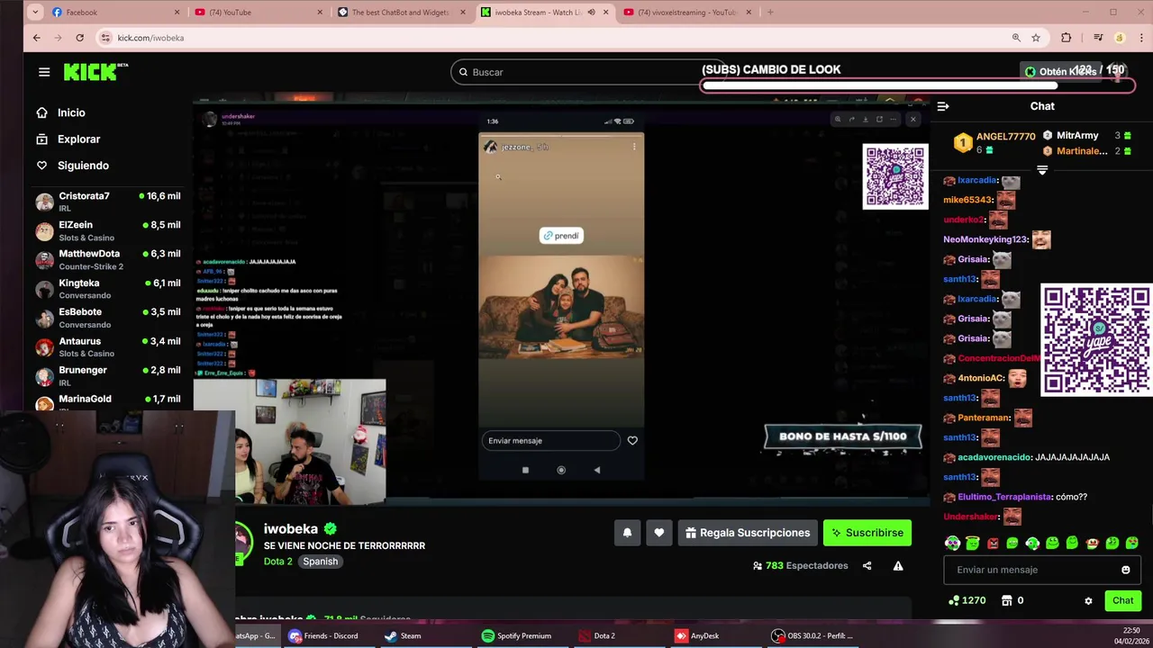Click the KICK logo
Viewport: 1153px width, 648px height.
pos(95,72)
